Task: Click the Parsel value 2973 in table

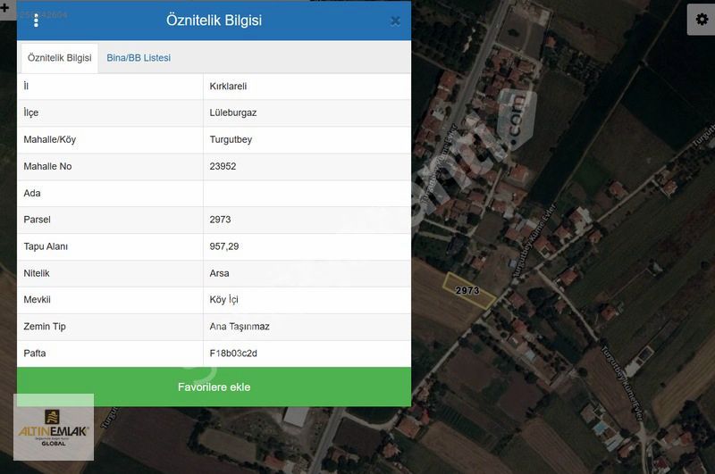Action: click(220, 220)
